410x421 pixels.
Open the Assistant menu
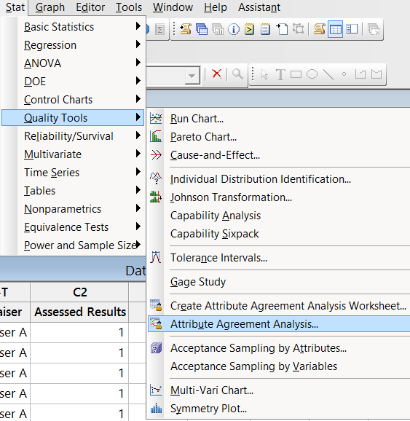click(259, 7)
